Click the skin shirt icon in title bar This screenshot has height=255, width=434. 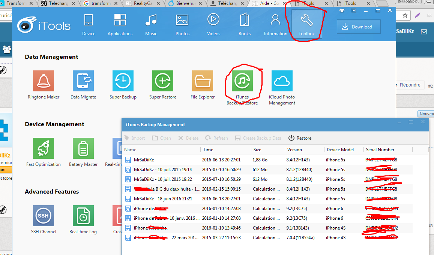click(342, 10)
